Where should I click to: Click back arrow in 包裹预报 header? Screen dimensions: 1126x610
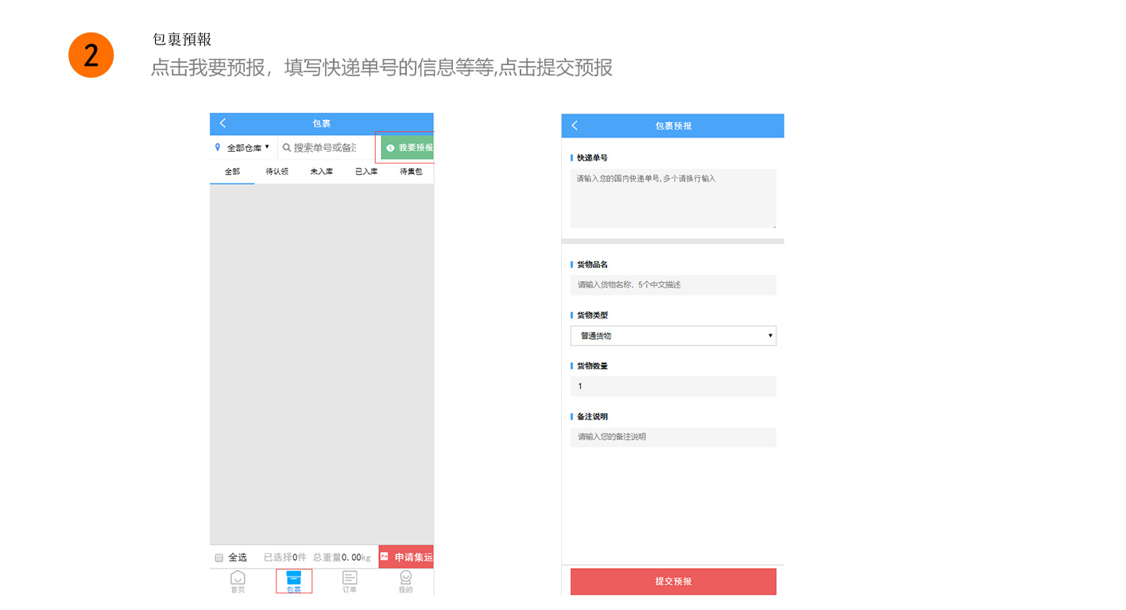point(575,125)
